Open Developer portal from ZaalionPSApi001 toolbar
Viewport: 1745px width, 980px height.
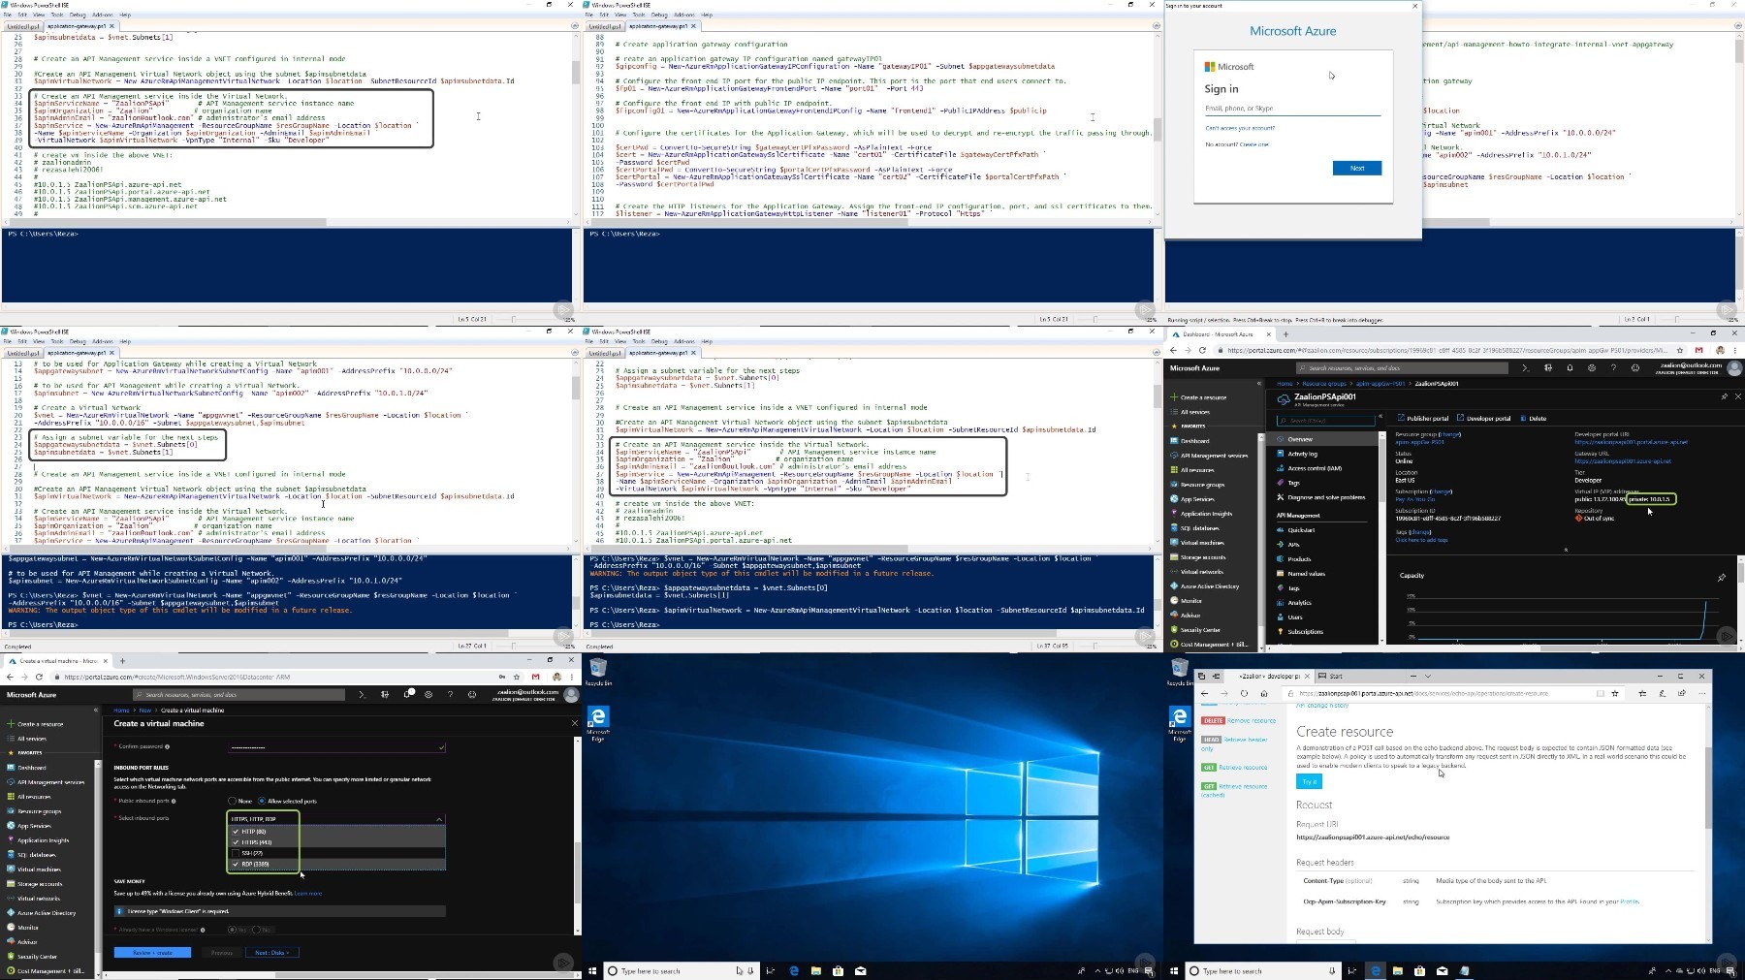pos(1484,419)
